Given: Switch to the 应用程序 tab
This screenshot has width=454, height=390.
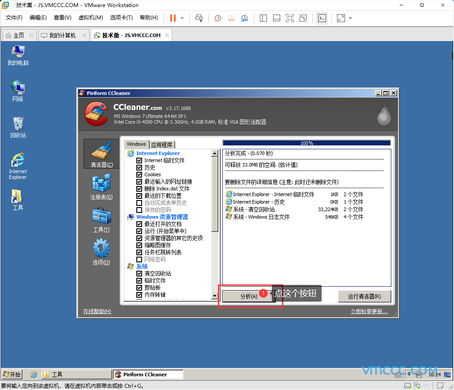Looking at the screenshot, I should 161,144.
